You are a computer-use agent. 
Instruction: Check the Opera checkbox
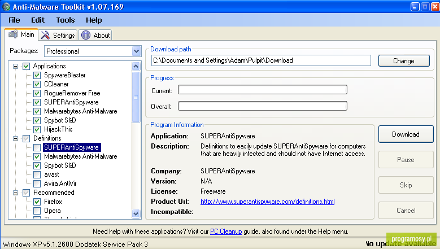pos(37,211)
